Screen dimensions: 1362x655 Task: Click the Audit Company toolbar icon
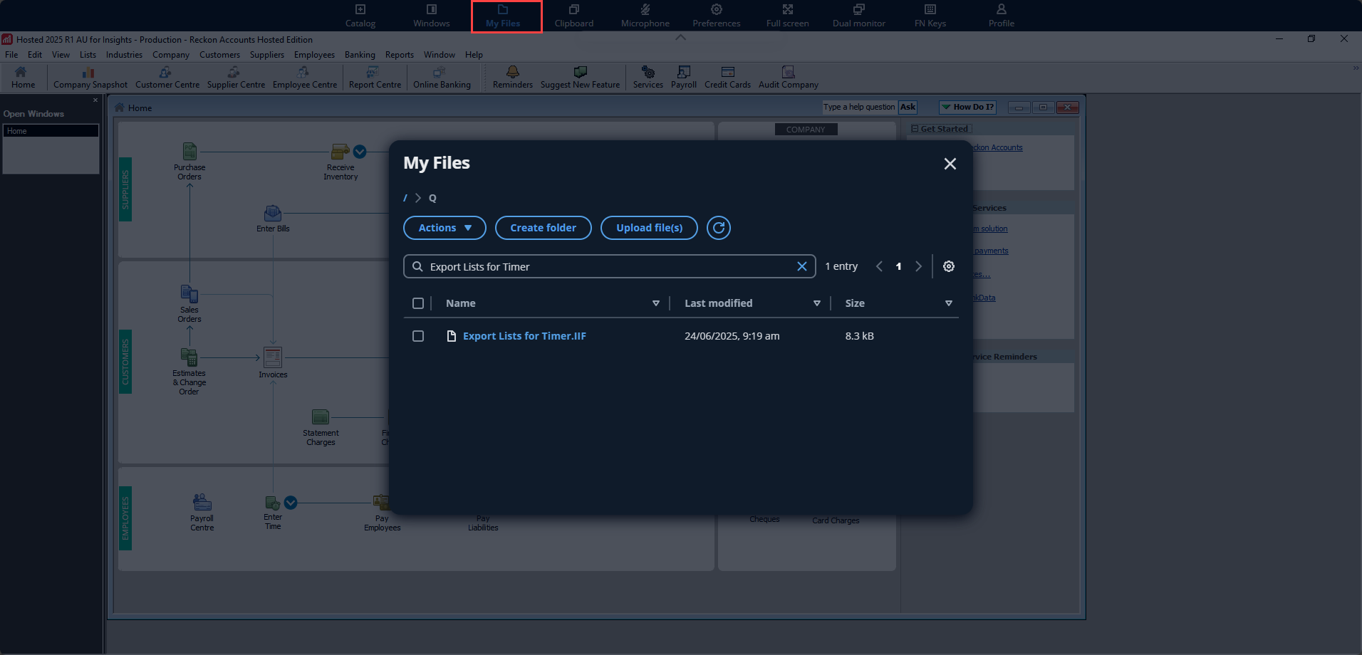point(788,78)
